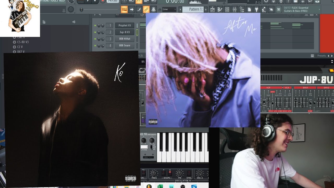The image size is (334, 188).
Task: Edit the 149.000 tempo field
Action: click(x=112, y=2)
